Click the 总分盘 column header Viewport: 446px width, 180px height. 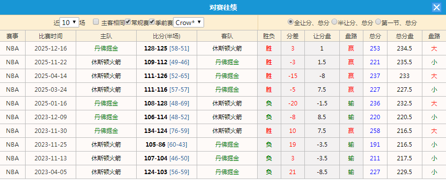pos(405,36)
